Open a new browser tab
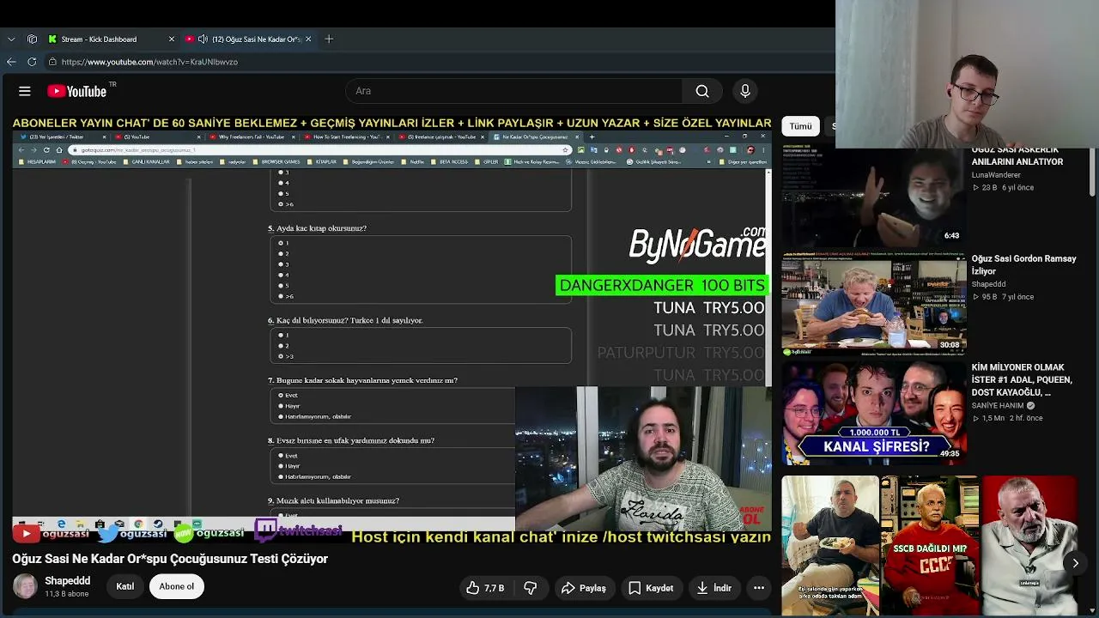The width and height of the screenshot is (1099, 618). click(x=329, y=39)
